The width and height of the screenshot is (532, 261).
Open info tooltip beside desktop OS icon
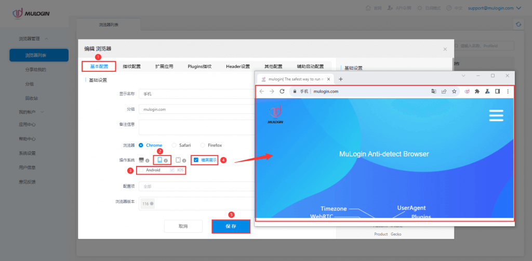[147, 161]
